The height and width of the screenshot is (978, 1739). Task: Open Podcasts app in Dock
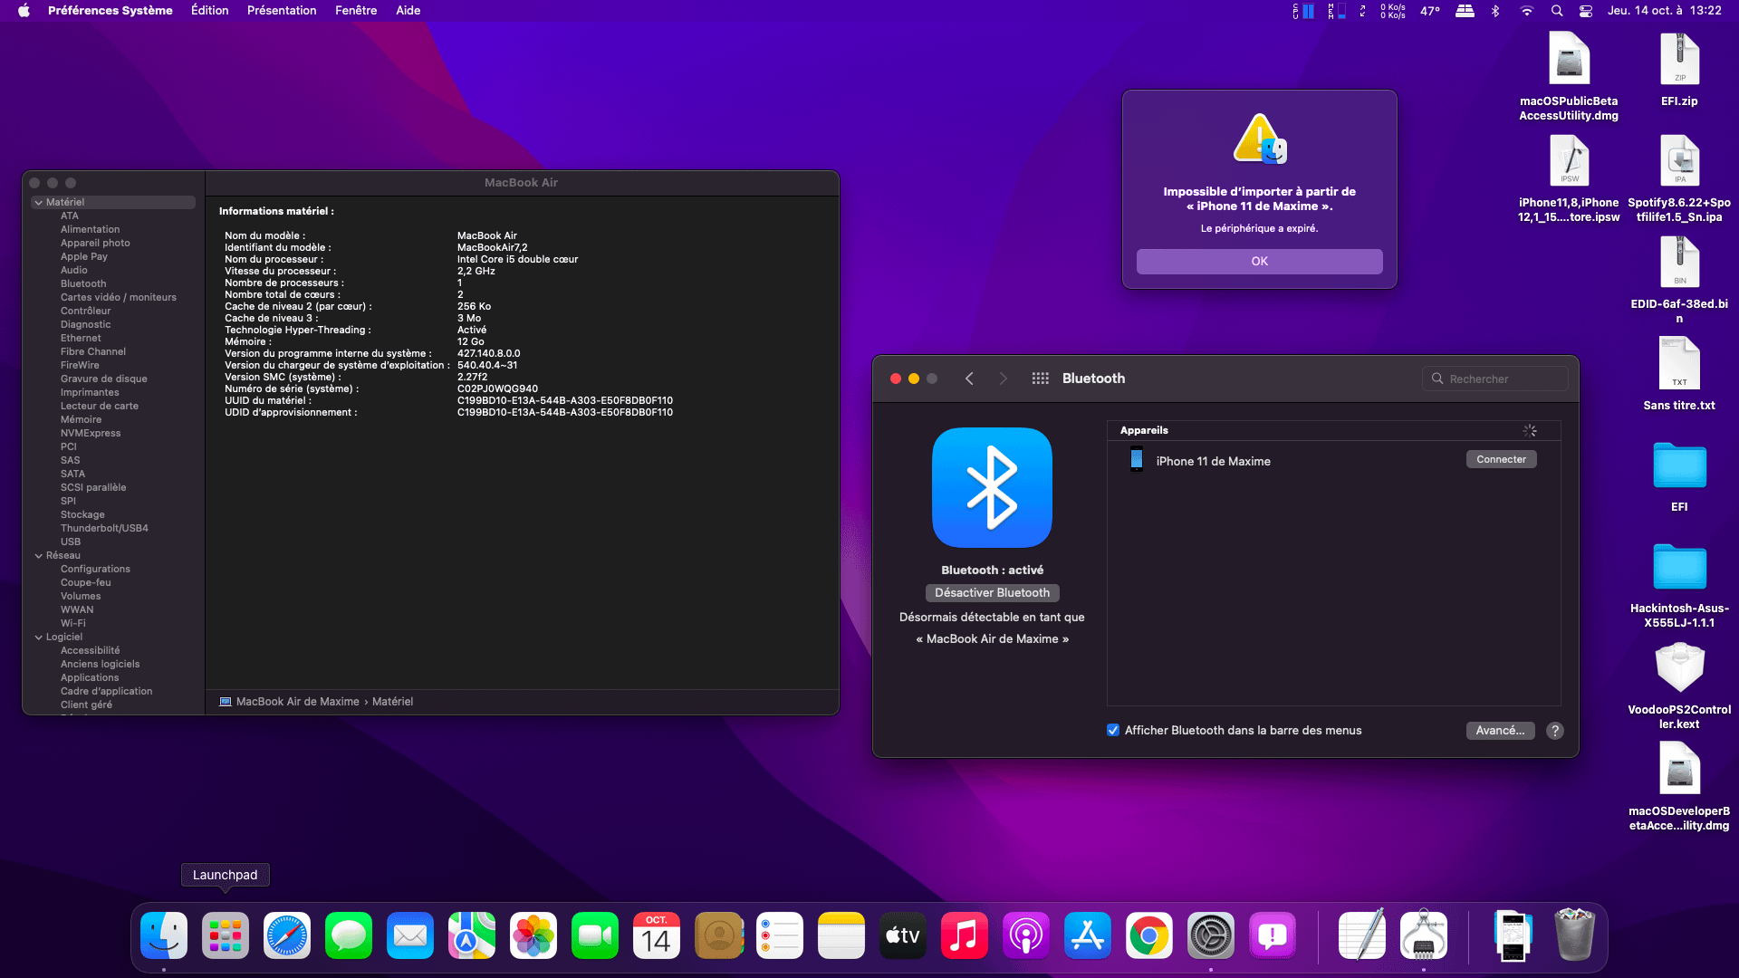(x=1026, y=935)
